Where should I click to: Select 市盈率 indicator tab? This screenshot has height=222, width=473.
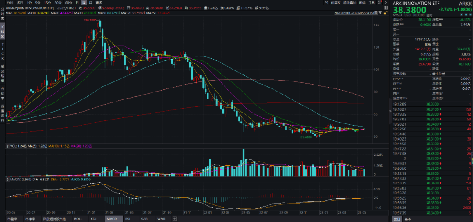[x=11, y=219]
